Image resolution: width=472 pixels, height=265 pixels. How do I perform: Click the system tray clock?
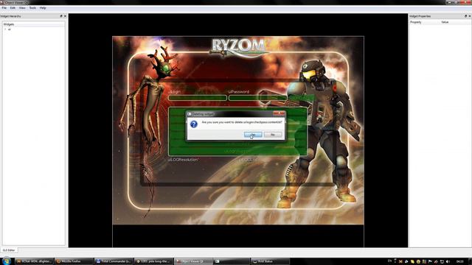[459, 261]
